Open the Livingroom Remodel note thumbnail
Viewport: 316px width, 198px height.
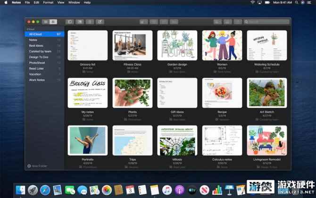267,140
